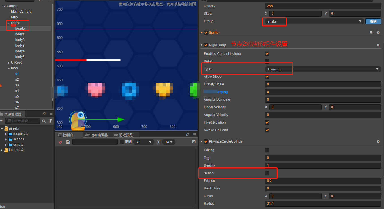
Task: Enable the console regex checkbox
Action: pos(122,142)
